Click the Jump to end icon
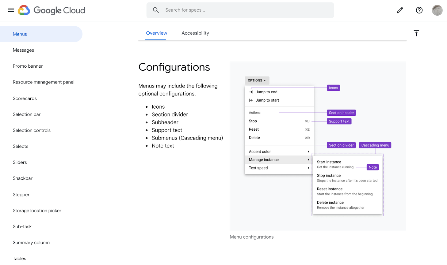Viewport: 447px width, 265px height. [x=251, y=92]
